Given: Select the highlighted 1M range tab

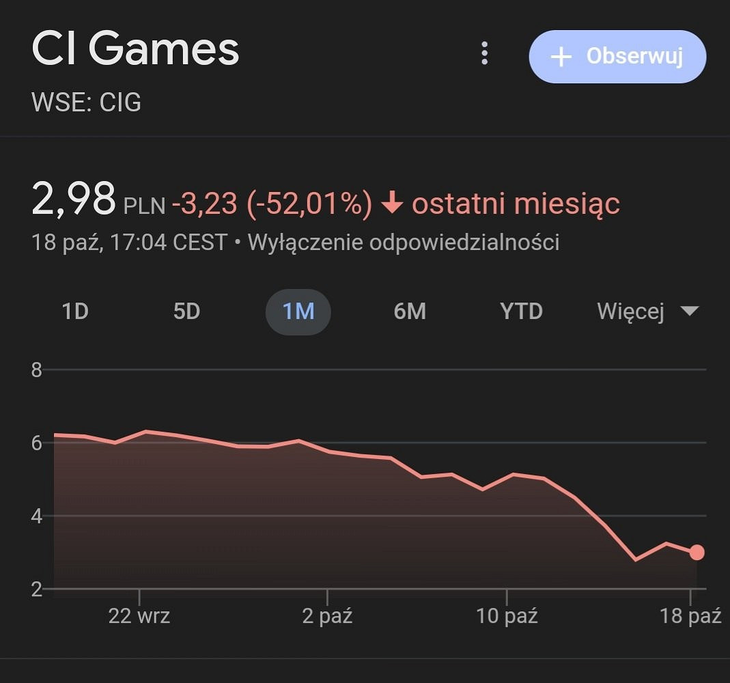Looking at the screenshot, I should [298, 311].
